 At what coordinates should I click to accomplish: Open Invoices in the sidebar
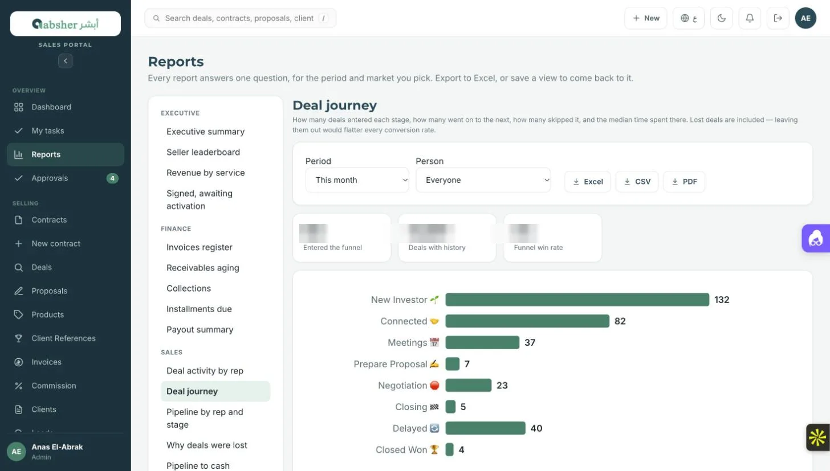pos(66,362)
